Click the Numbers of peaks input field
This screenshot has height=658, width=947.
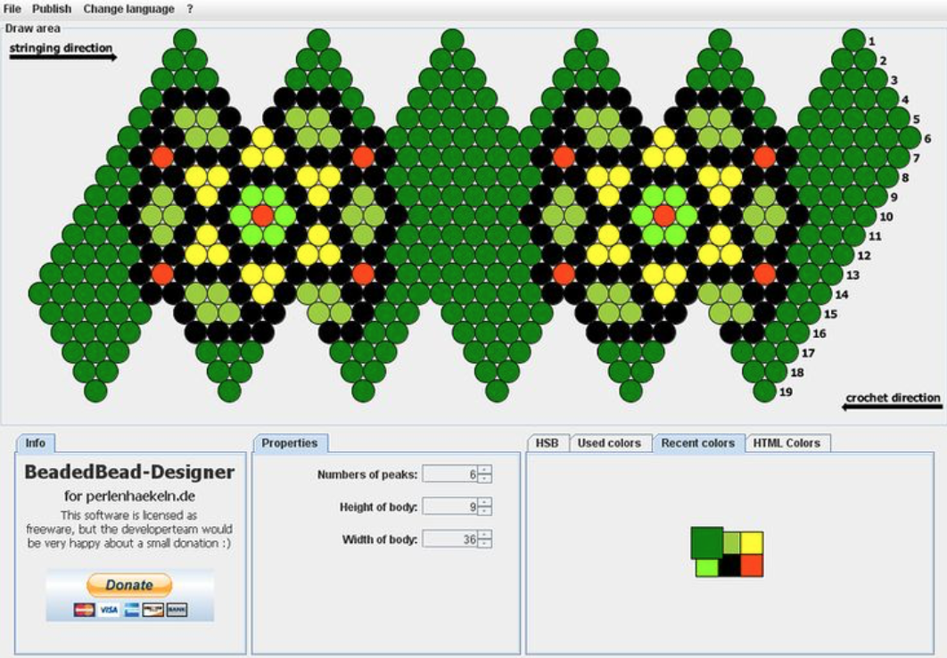pyautogui.click(x=450, y=473)
